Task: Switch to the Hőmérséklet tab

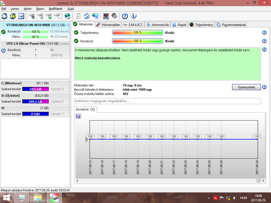Action: coord(108,25)
